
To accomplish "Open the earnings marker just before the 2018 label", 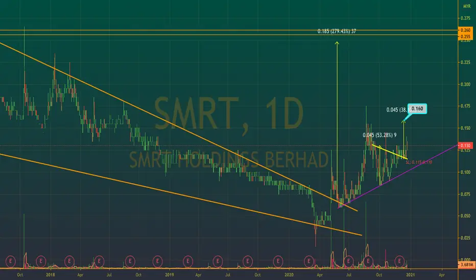I will coord(41,261).
